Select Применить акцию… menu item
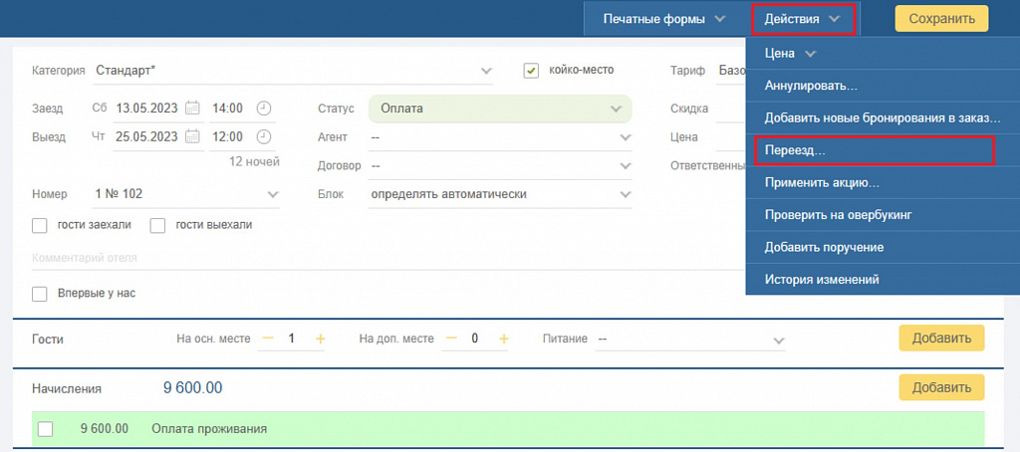Screen dimensions: 1020x452 pyautogui.click(x=883, y=183)
